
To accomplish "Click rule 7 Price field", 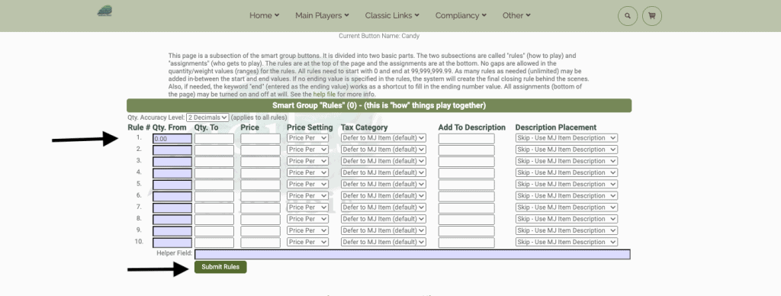I will [261, 208].
